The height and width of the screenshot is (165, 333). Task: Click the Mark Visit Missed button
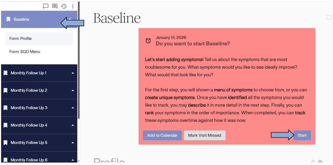[205, 135]
